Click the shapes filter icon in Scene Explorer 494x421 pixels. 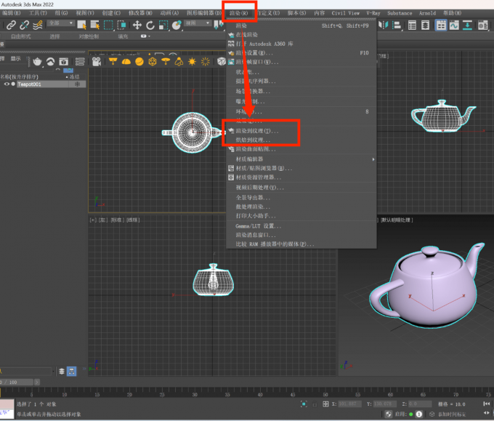pyautogui.click(x=50, y=62)
